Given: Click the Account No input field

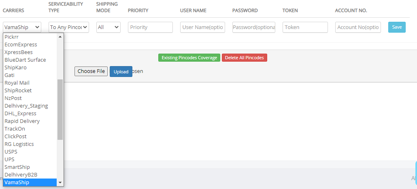Looking at the screenshot, I should click(x=358, y=27).
